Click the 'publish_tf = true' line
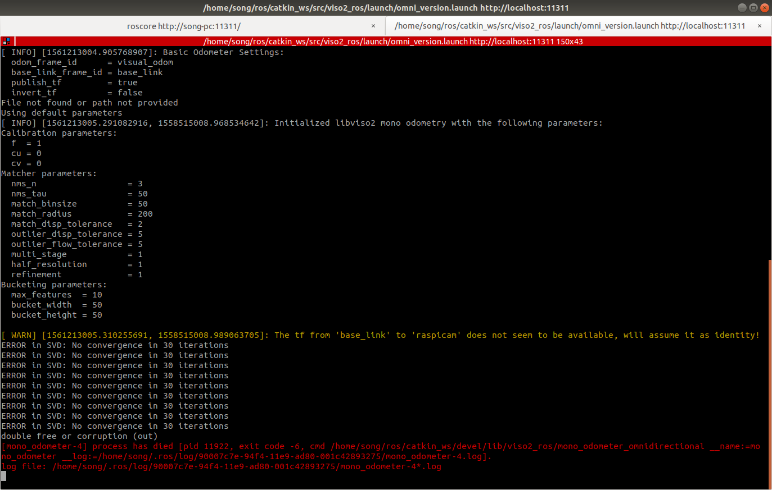This screenshot has height=490, width=772. [x=74, y=83]
